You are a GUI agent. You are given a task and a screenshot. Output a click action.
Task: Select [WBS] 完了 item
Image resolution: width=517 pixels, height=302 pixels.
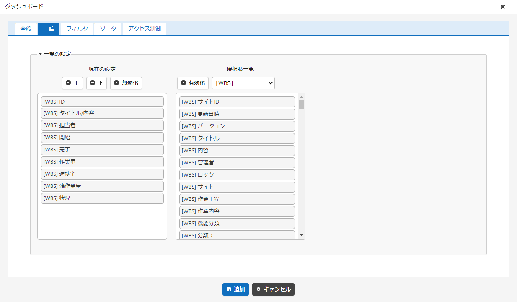(102, 150)
